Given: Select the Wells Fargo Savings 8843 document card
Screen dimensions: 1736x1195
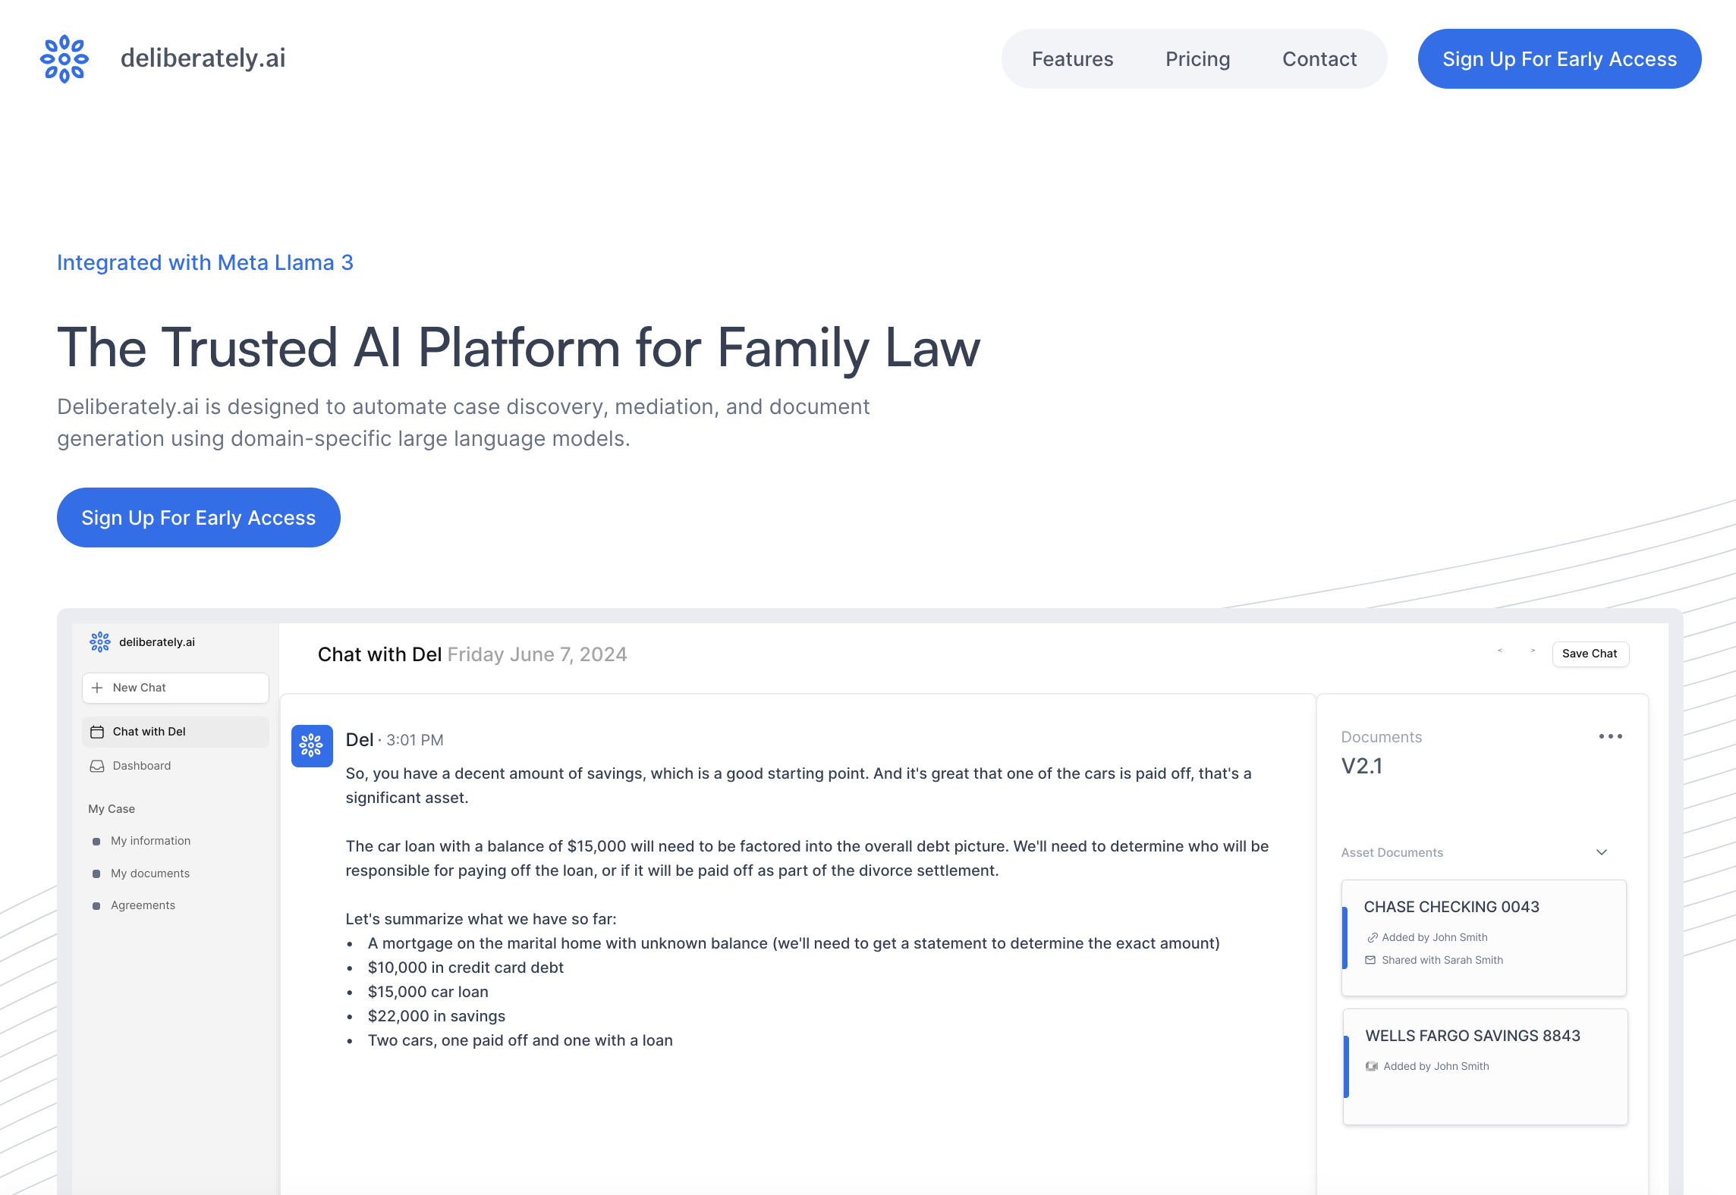Looking at the screenshot, I should (1483, 1067).
